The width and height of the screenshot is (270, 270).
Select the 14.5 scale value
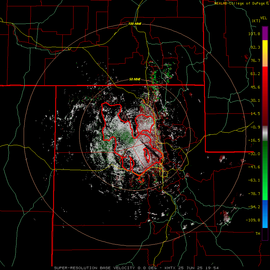click(255, 114)
